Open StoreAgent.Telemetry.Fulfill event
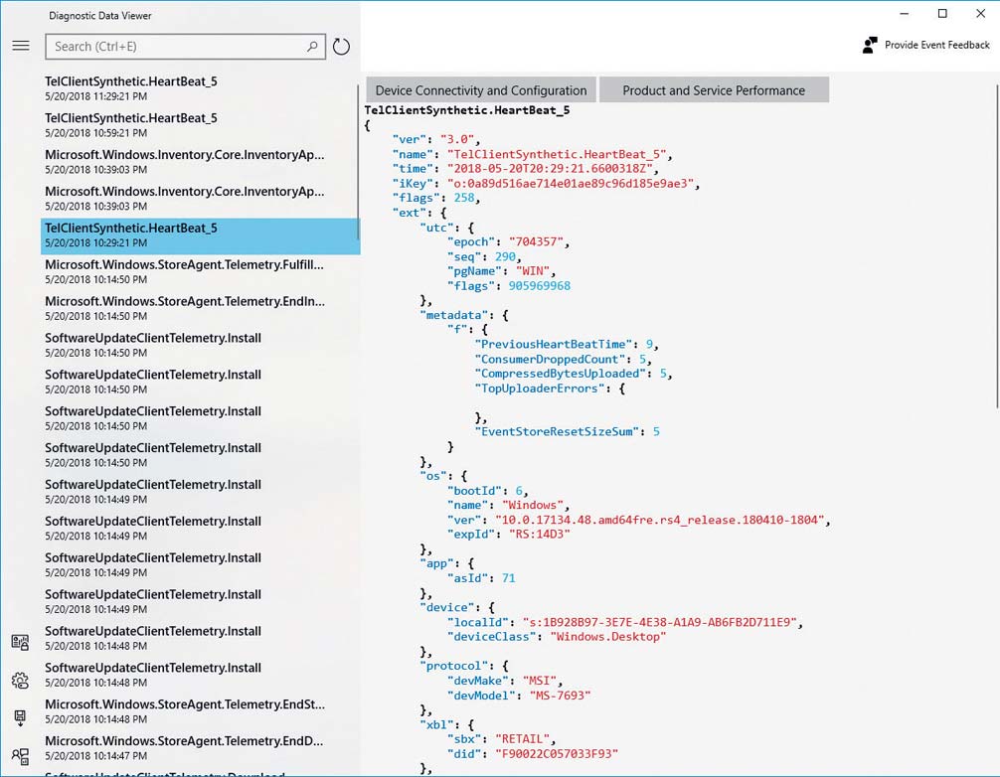 click(x=200, y=271)
